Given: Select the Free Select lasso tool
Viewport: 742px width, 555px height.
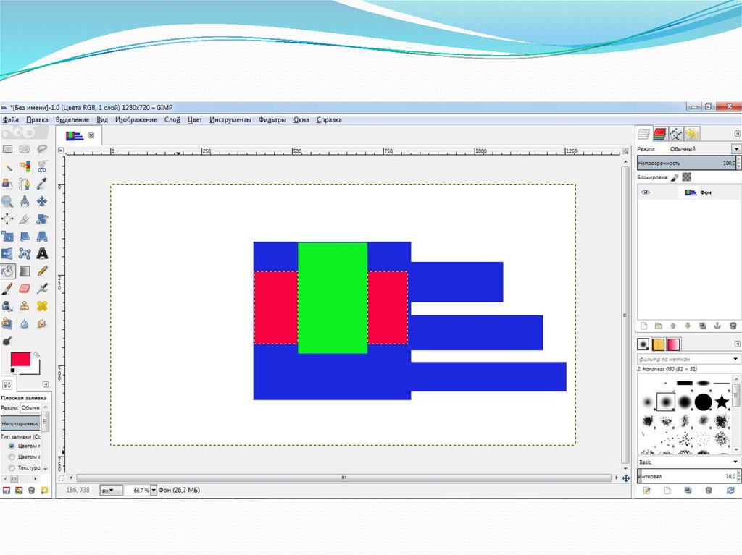Looking at the screenshot, I should click(x=42, y=149).
